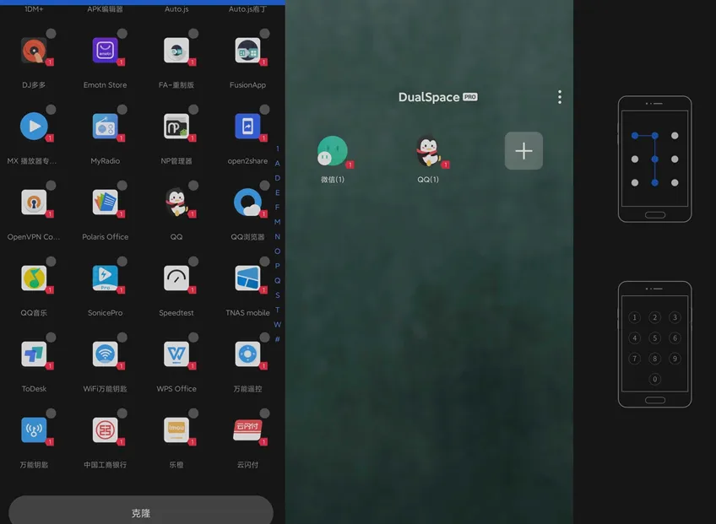Tap the OpenVPN Connect app icon
This screenshot has height=524, width=716.
pos(34,202)
